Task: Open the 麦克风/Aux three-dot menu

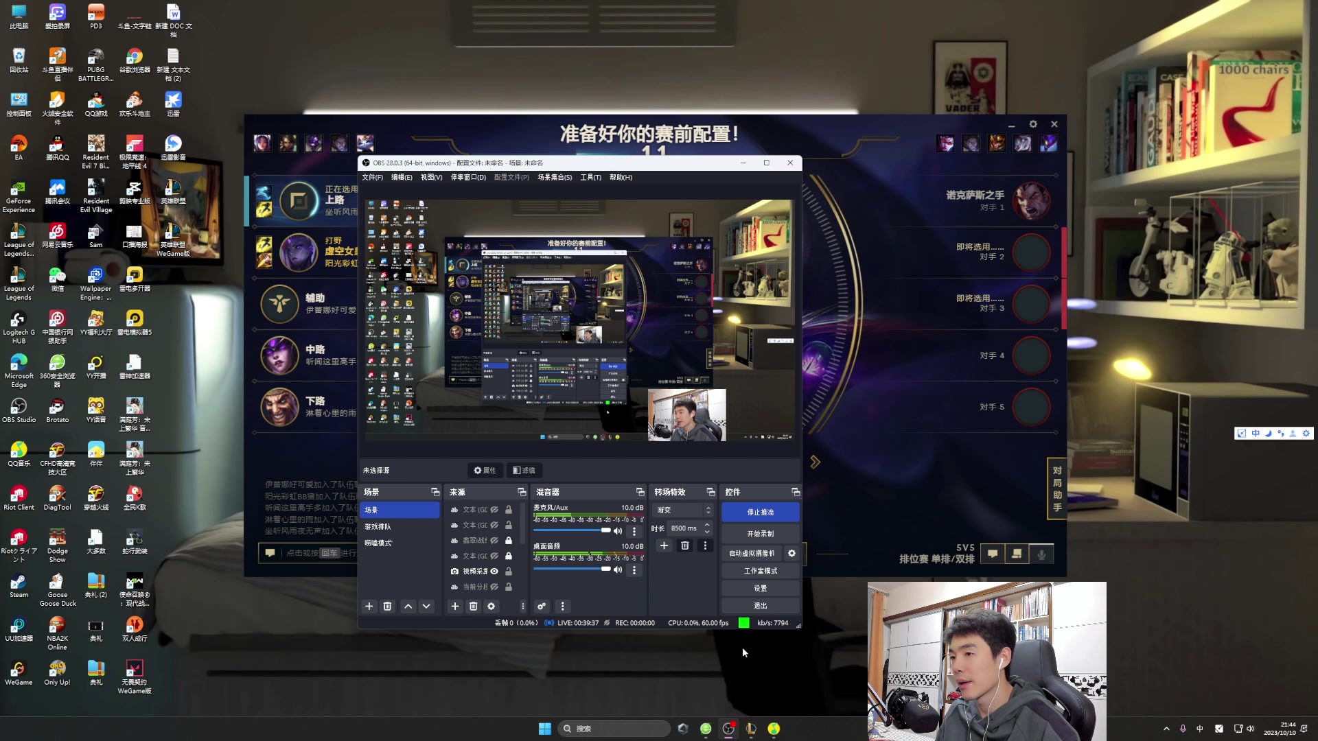Action: [634, 531]
